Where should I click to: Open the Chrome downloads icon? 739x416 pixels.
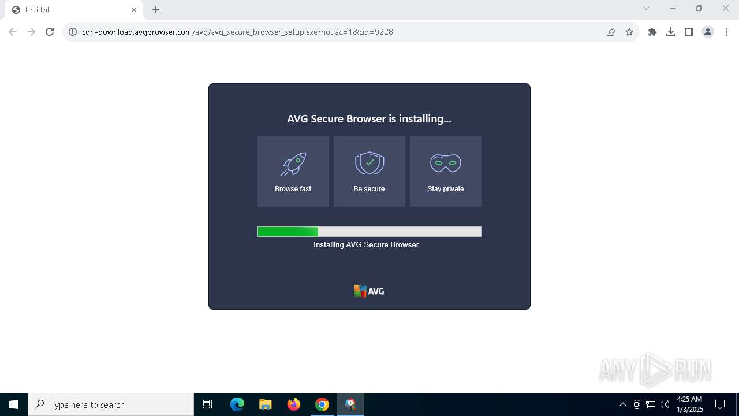click(671, 32)
